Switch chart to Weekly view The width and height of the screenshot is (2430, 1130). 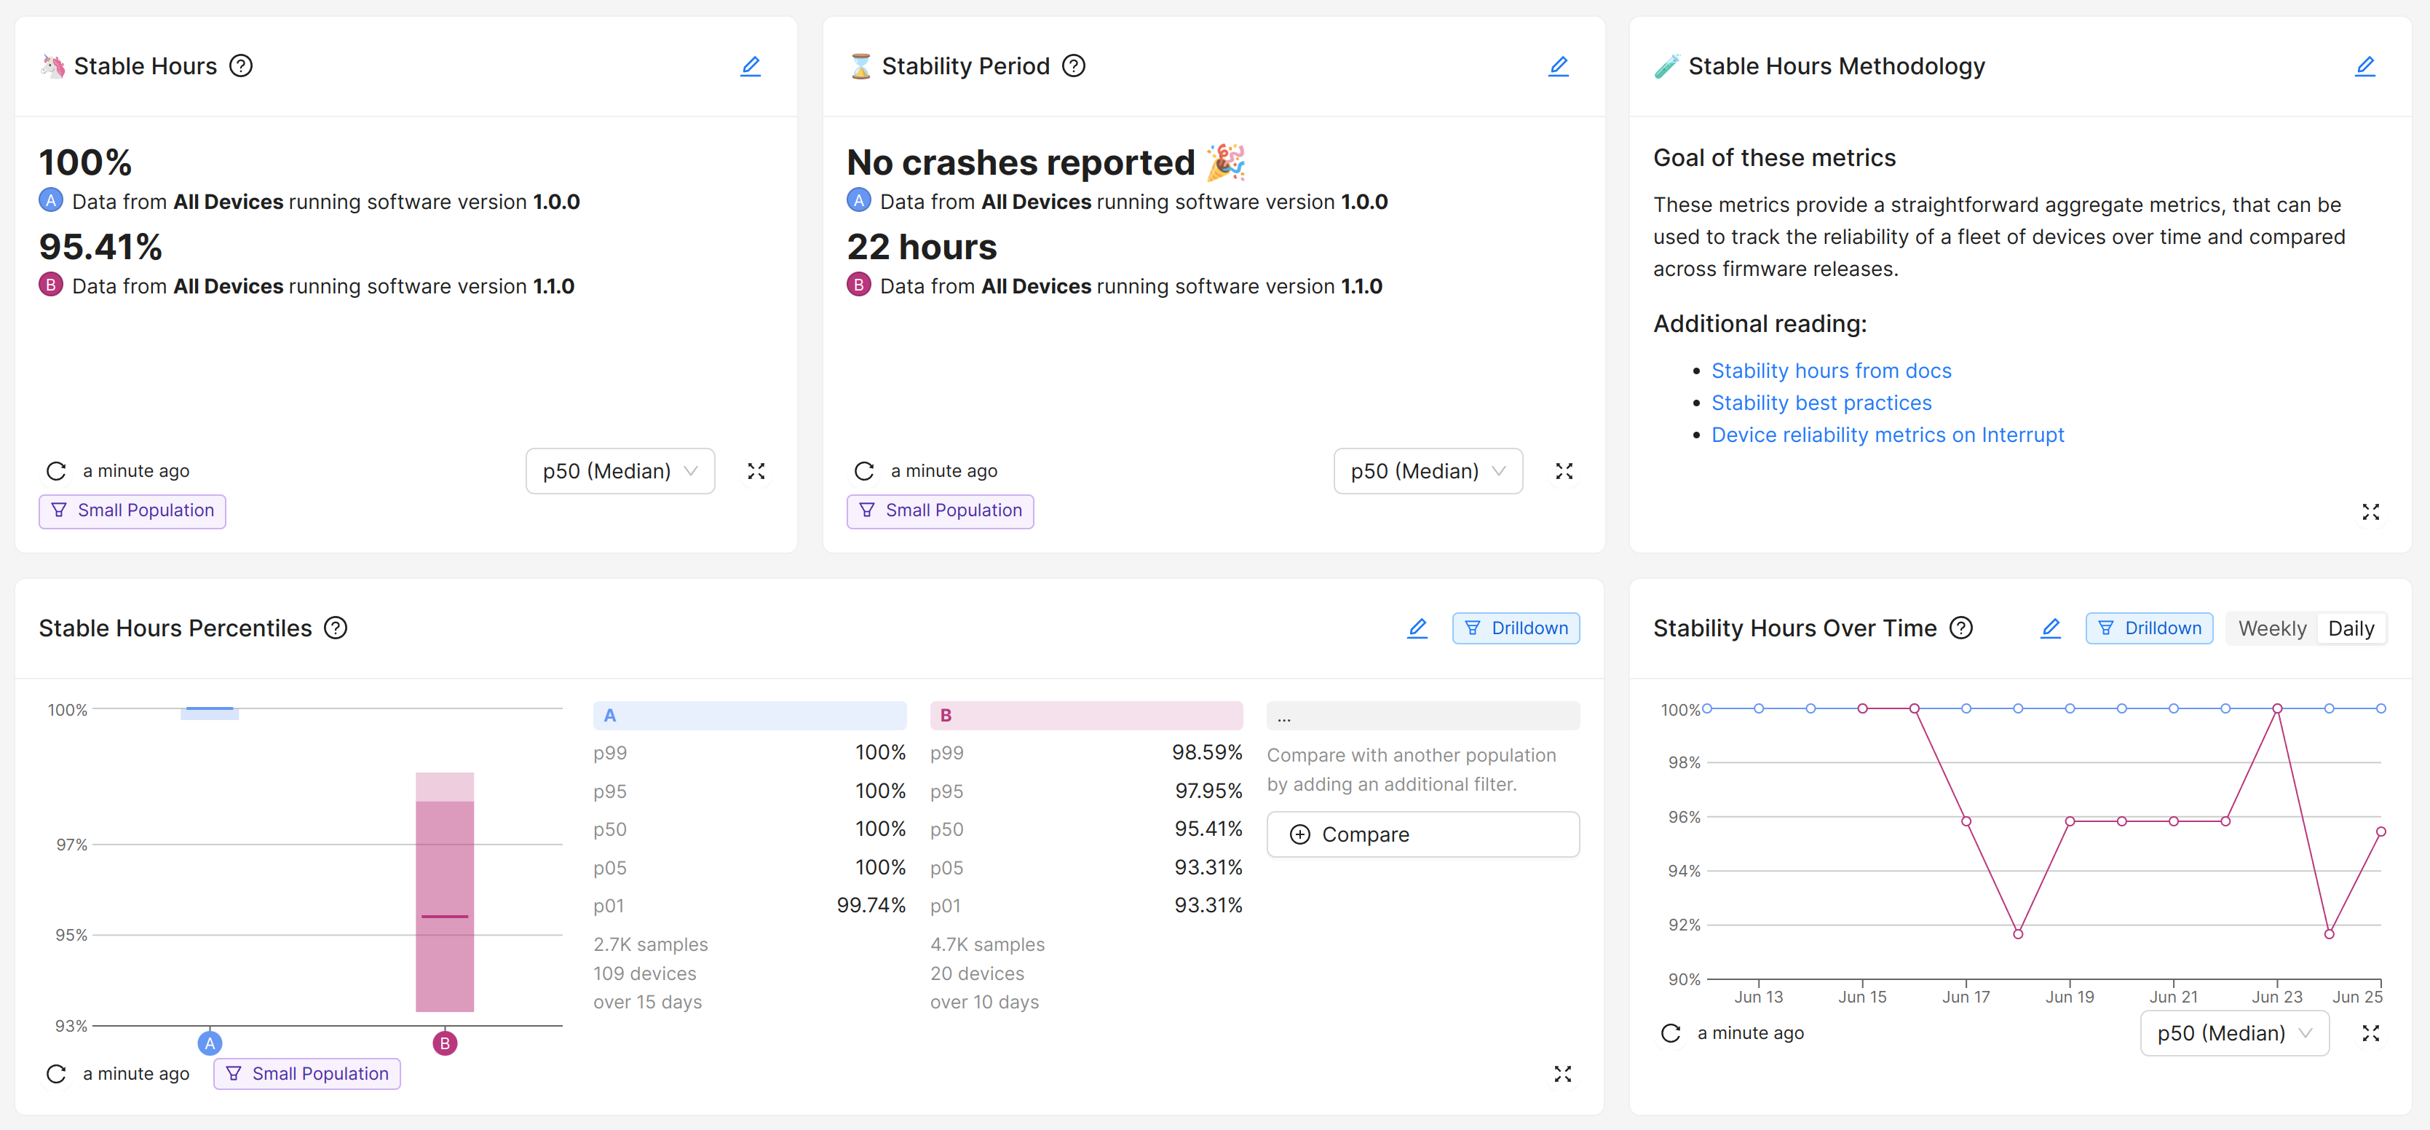click(2271, 628)
